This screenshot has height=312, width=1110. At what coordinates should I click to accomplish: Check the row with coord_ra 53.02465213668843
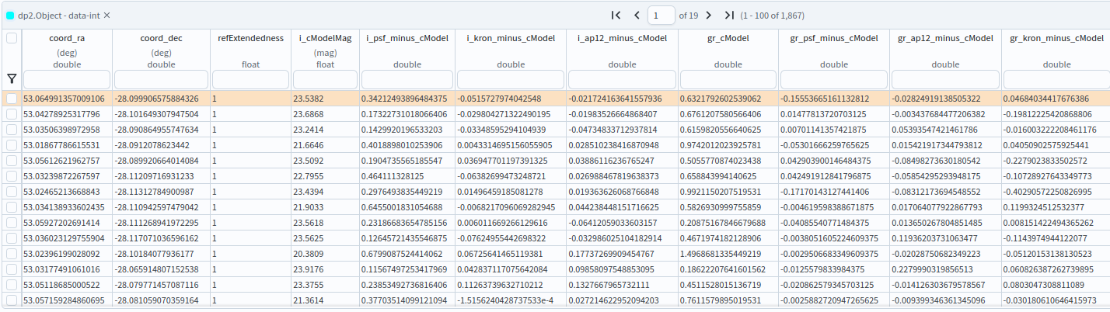click(x=11, y=192)
